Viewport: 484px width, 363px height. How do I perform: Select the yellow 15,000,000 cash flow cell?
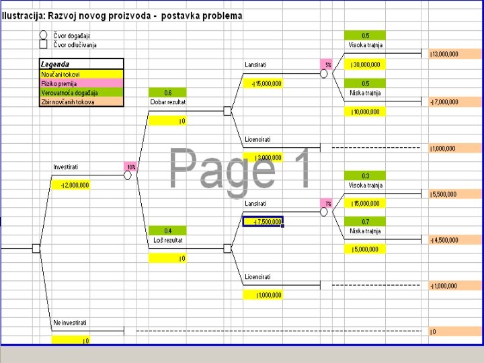pyautogui.click(x=365, y=204)
